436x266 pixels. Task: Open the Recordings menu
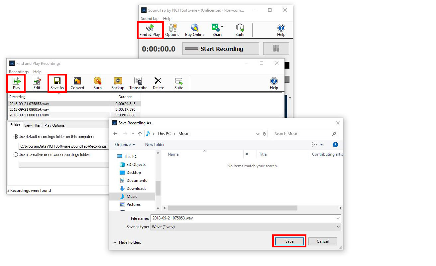(18, 71)
